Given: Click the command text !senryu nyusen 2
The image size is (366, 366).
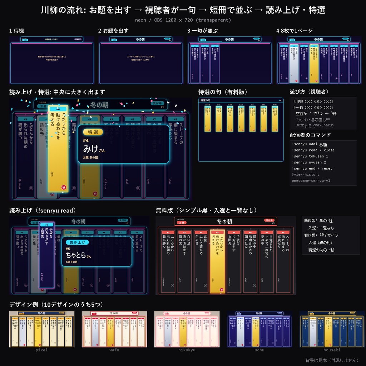Looking at the screenshot, I should [308, 162].
